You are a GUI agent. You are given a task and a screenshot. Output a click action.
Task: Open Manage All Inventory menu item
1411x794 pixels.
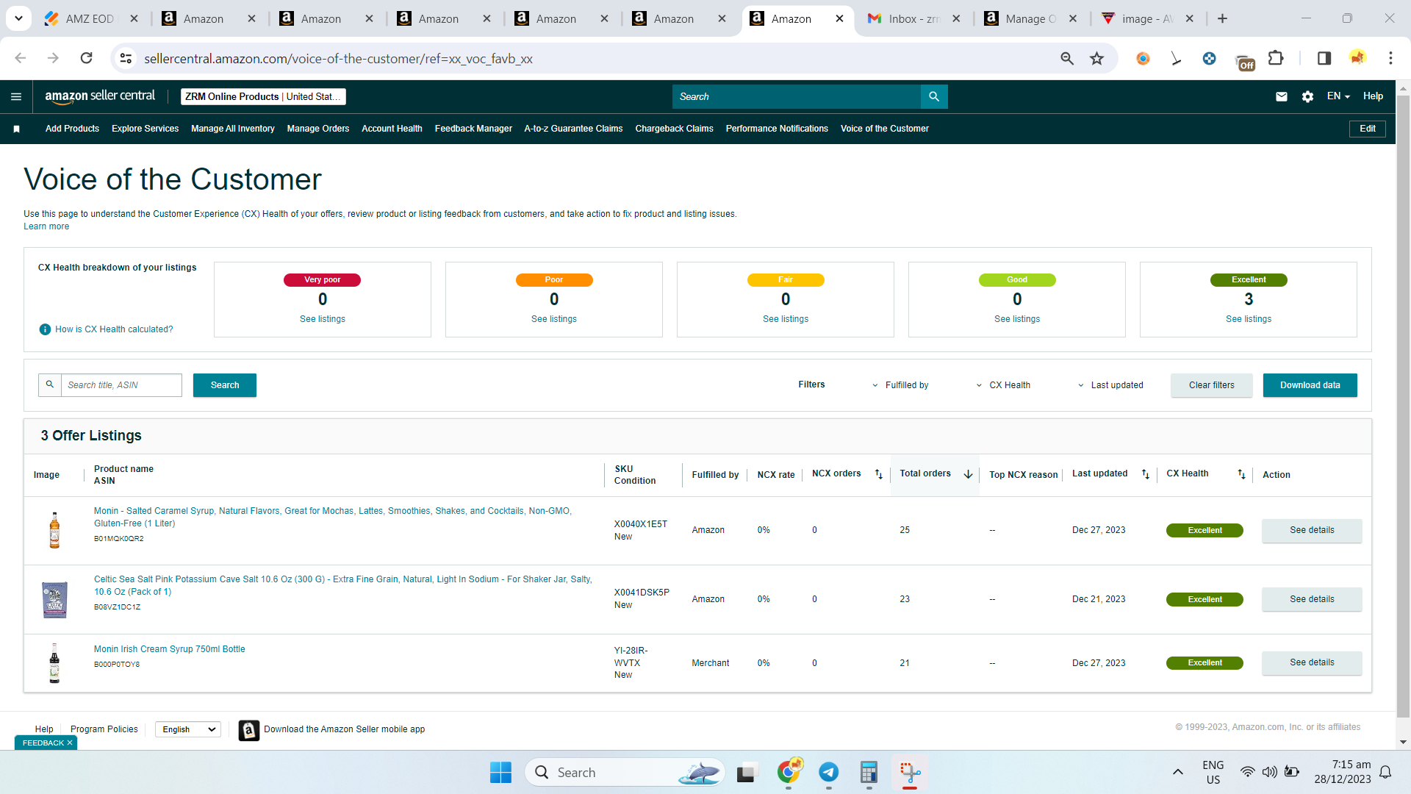tap(233, 129)
